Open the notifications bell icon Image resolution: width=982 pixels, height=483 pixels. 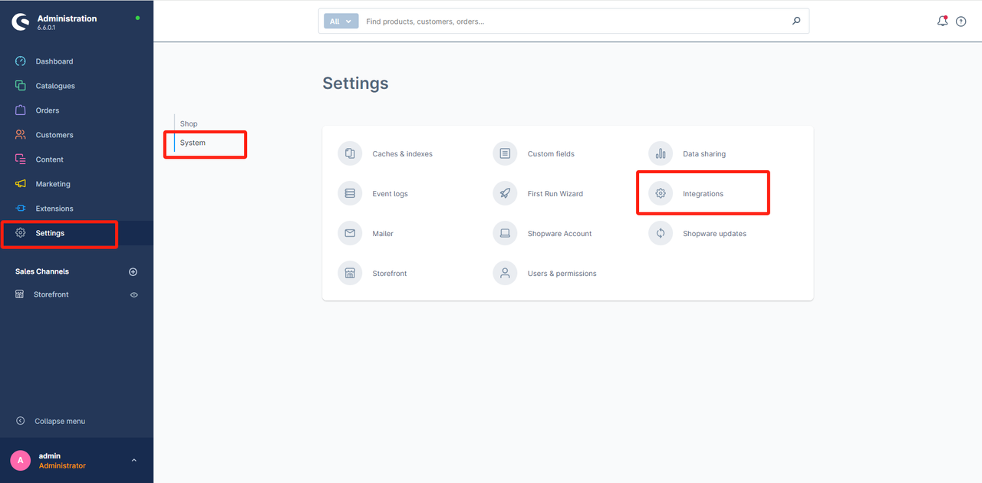pyautogui.click(x=942, y=21)
